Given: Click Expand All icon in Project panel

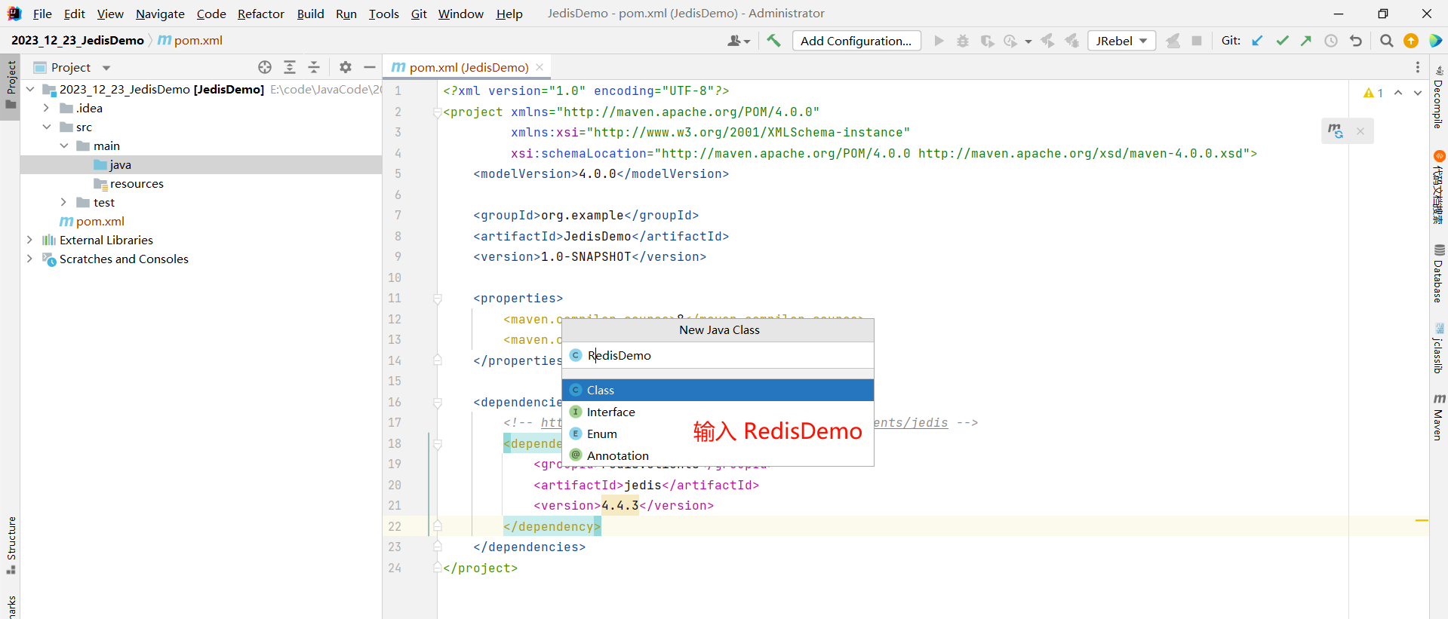Looking at the screenshot, I should 290,67.
